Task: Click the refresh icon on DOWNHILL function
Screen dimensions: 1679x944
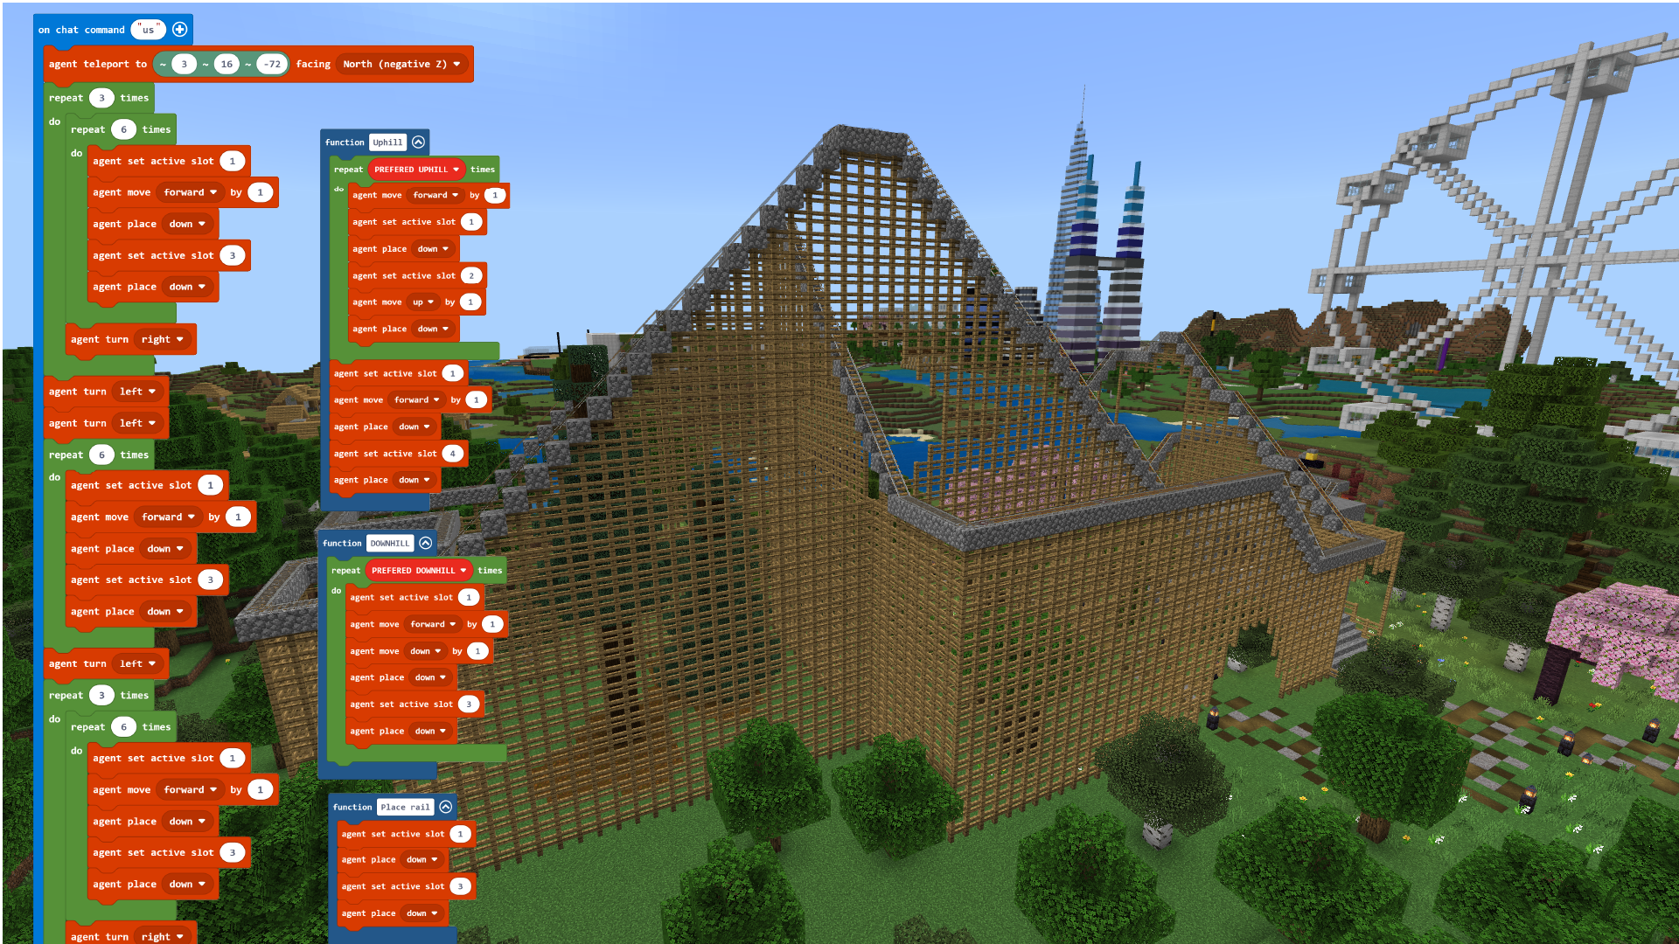Action: (x=426, y=542)
